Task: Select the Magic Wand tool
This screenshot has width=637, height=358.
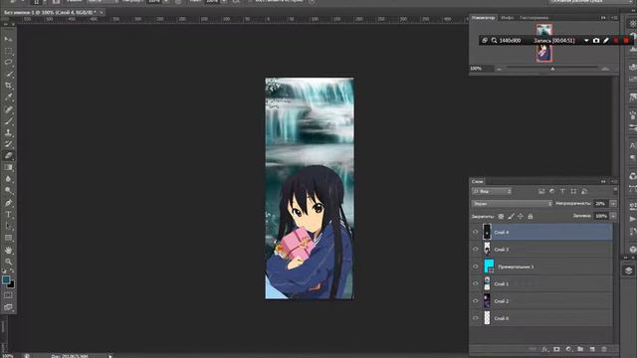Action: (8, 75)
